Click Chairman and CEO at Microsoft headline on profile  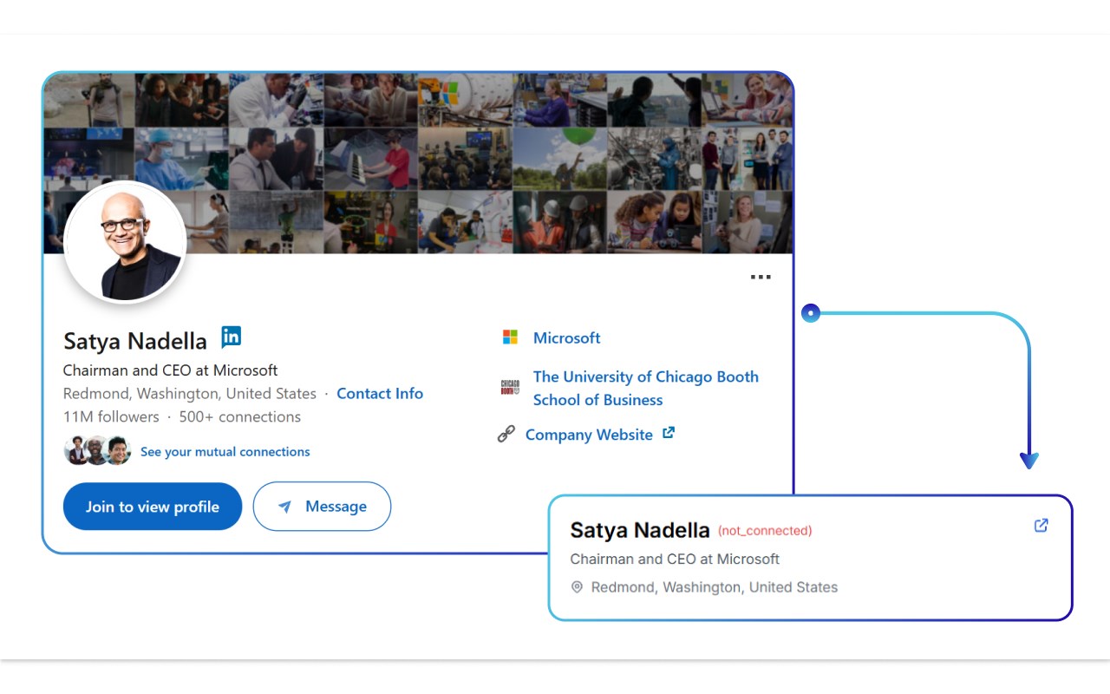click(x=171, y=370)
